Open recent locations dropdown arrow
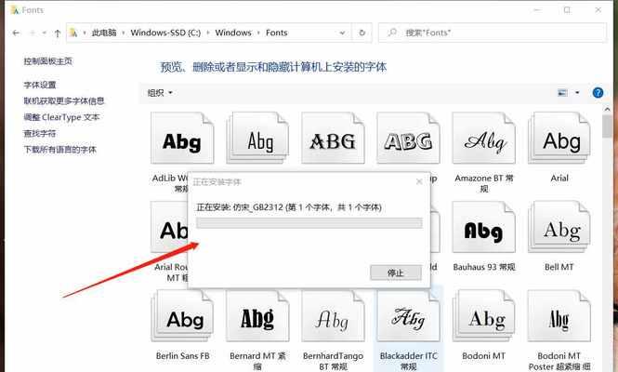The image size is (618, 372). pyautogui.click(x=45, y=33)
